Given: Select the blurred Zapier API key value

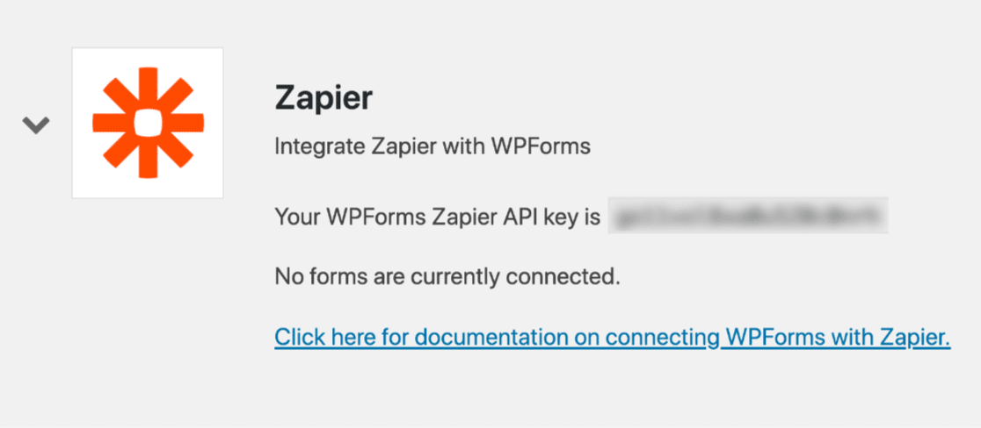Looking at the screenshot, I should coord(748,216).
